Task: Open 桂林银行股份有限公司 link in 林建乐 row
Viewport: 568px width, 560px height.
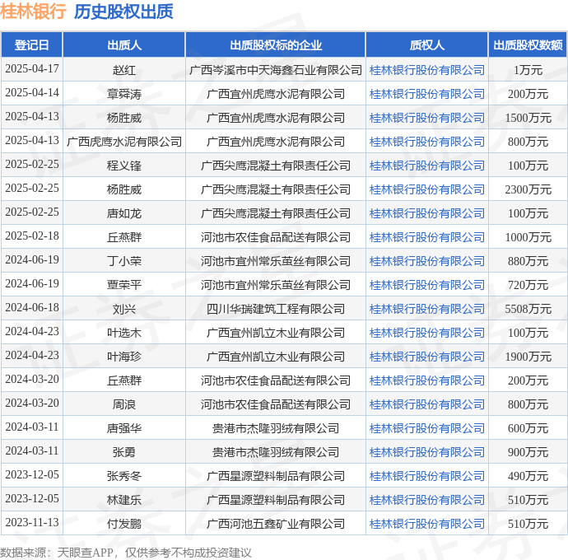Action: (427, 500)
